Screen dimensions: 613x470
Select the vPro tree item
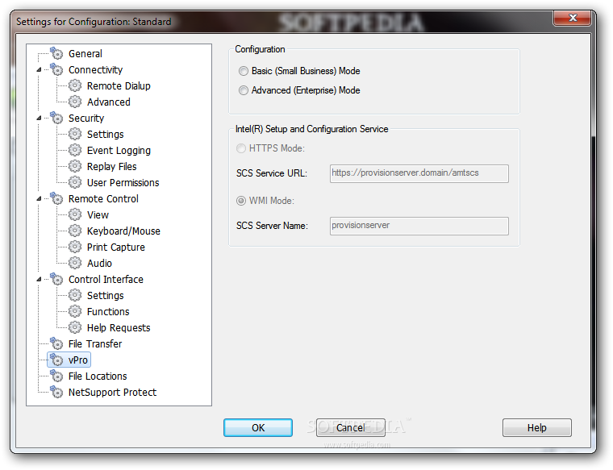tap(77, 360)
